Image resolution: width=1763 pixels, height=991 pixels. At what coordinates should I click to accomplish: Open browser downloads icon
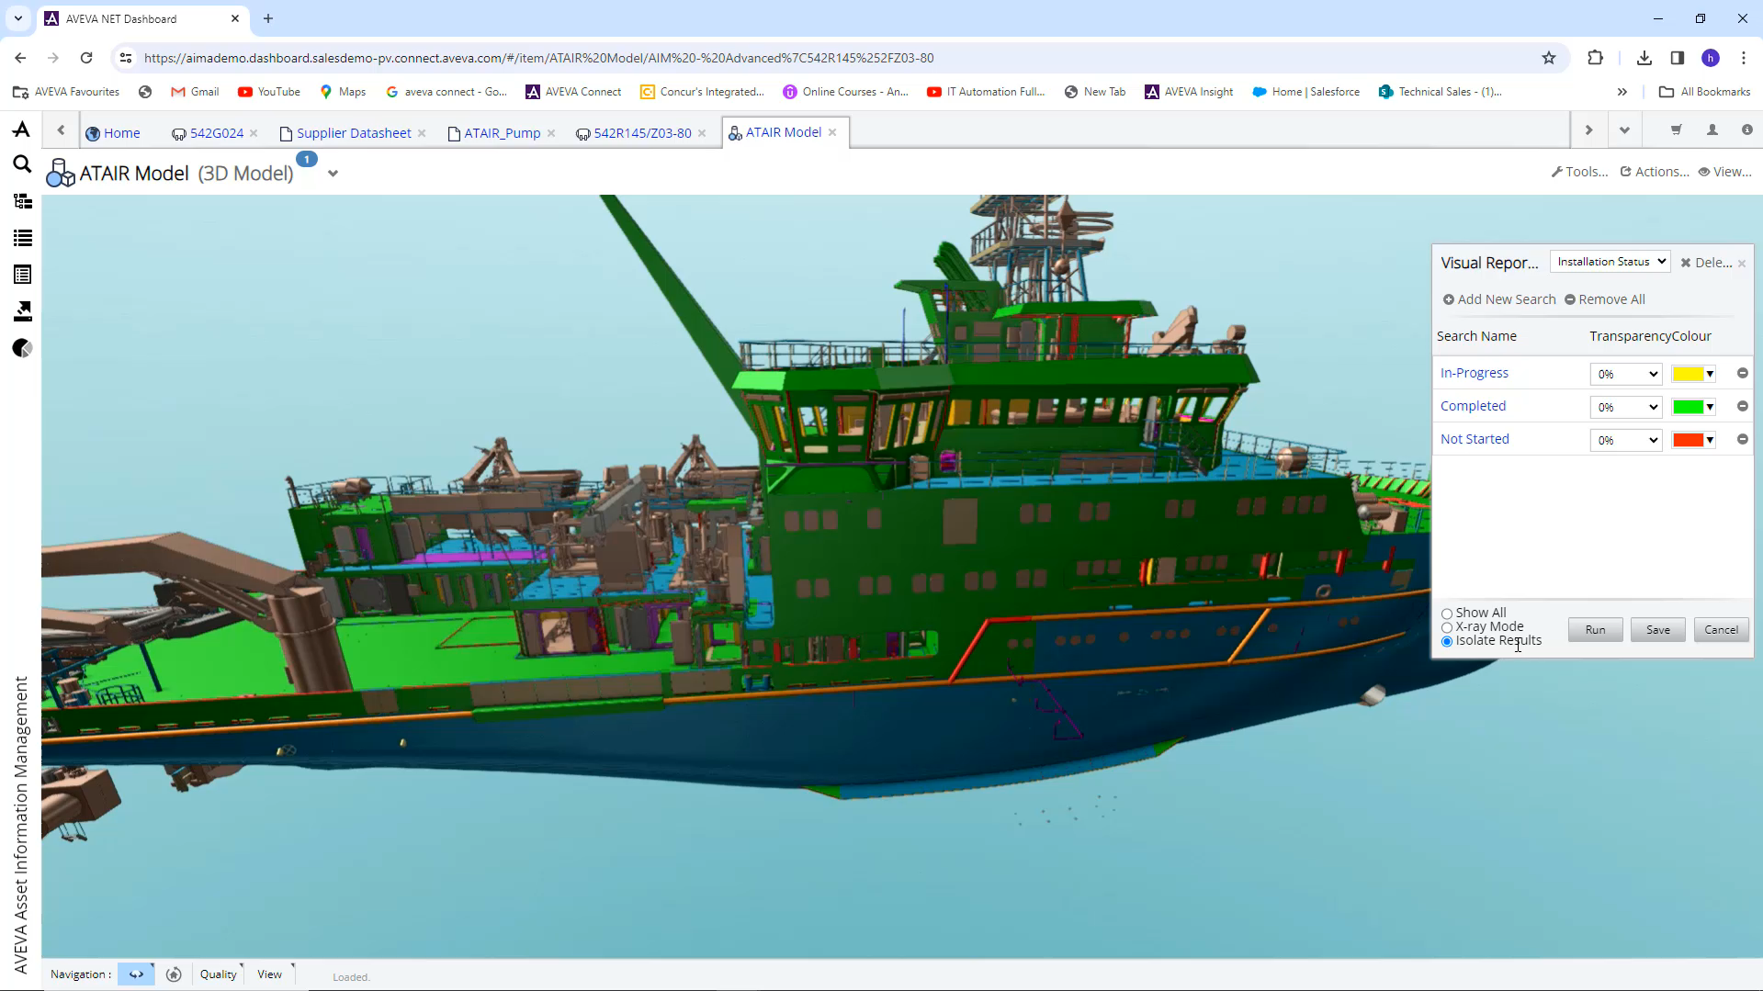click(x=1644, y=58)
